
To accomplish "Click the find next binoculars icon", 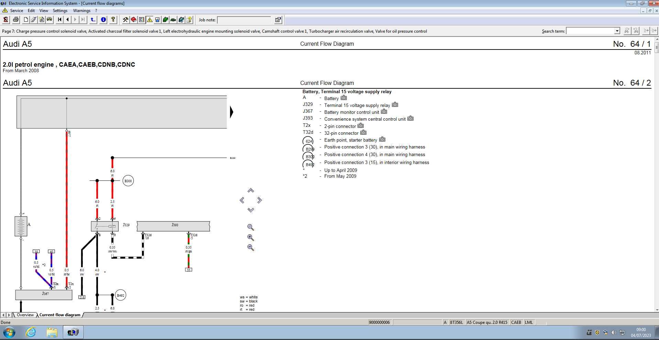I will (627, 31).
